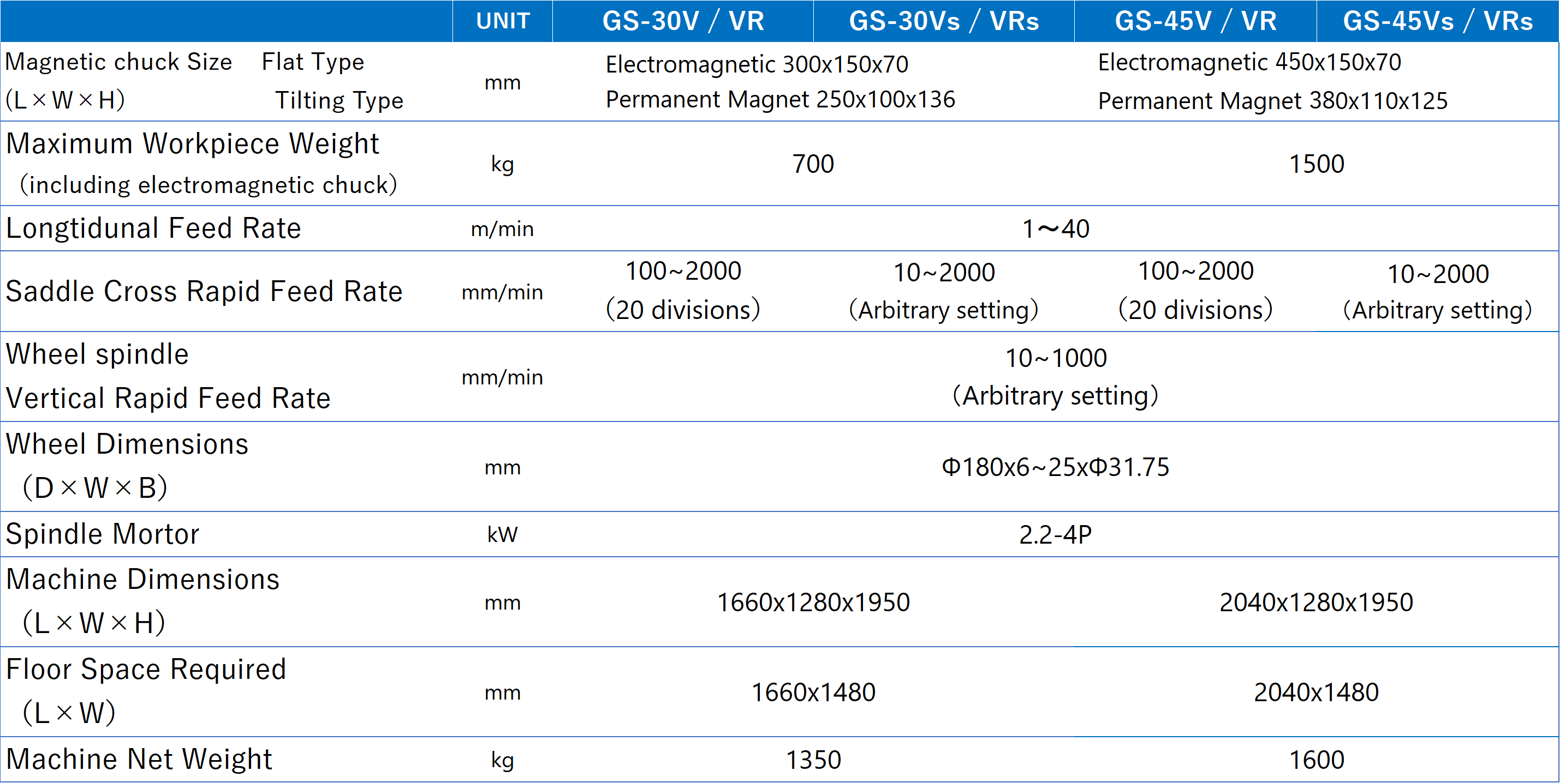1560x783 pixels.
Task: Click the 1350 net weight value
Action: point(813,760)
